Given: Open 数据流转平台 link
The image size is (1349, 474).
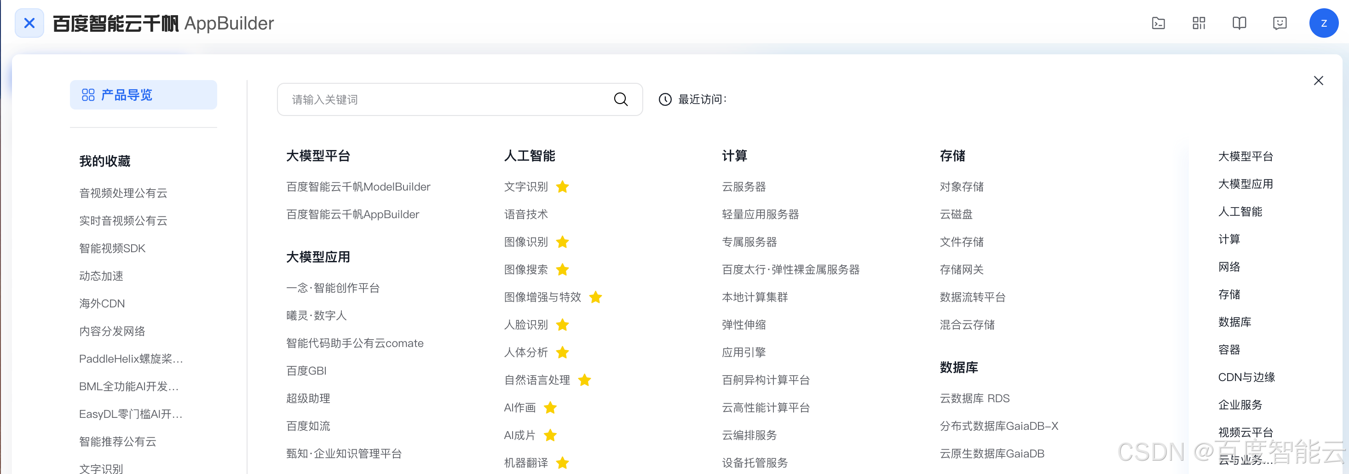Looking at the screenshot, I should 973,297.
